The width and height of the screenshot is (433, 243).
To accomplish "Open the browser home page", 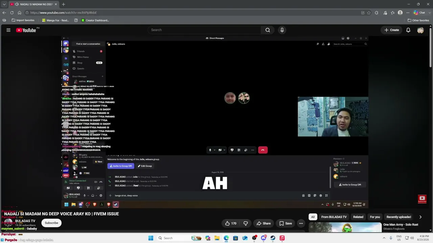I will pos(19,13).
